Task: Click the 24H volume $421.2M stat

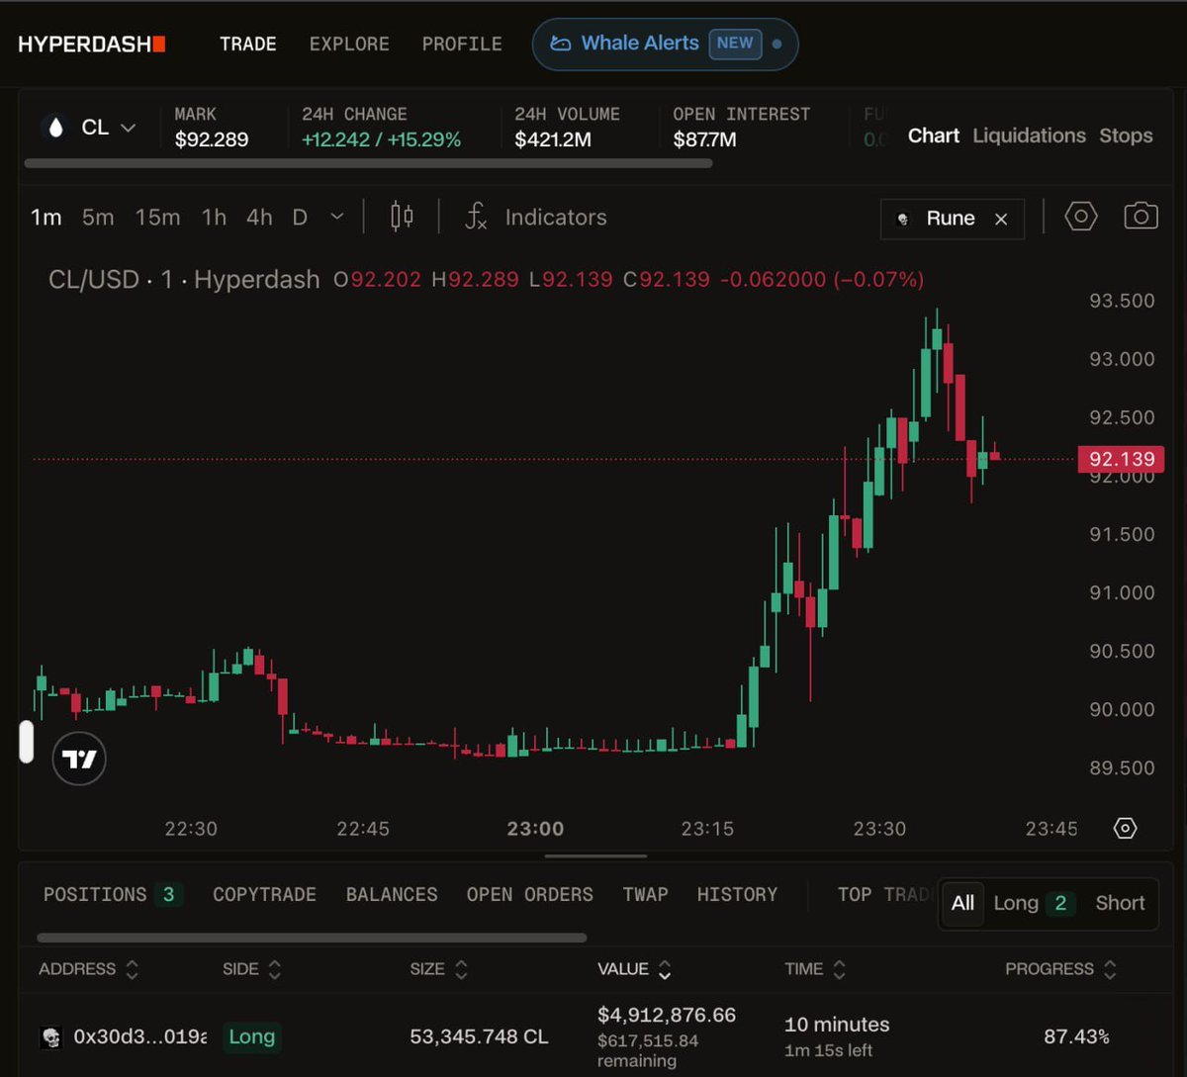Action: coord(567,128)
